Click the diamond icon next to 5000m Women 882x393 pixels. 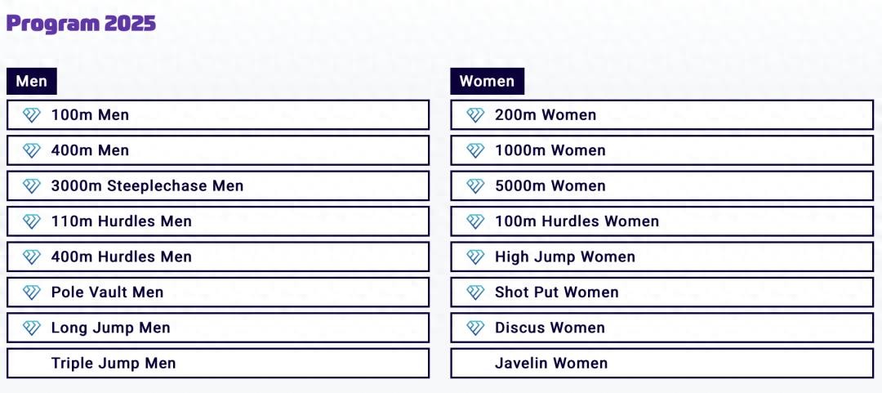(475, 186)
